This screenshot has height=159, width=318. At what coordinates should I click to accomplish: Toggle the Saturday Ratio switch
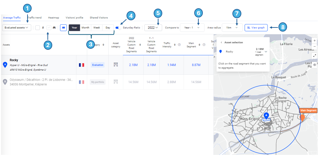coord(118,27)
